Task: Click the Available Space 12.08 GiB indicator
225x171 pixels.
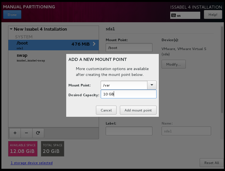Action: 23,149
